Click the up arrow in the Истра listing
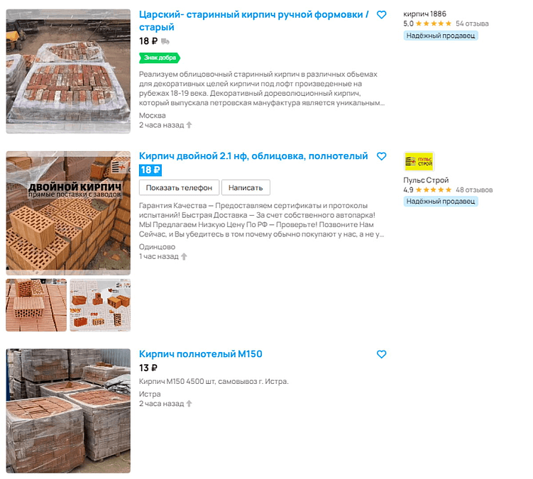The image size is (533, 479). pyautogui.click(x=189, y=404)
